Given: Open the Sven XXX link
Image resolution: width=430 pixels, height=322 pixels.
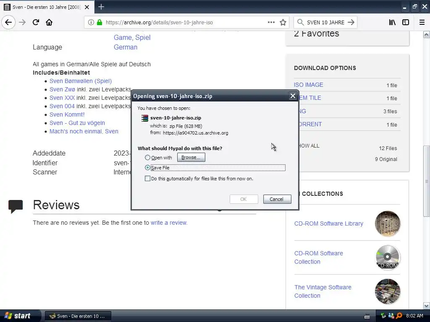Looking at the screenshot, I should tap(62, 98).
